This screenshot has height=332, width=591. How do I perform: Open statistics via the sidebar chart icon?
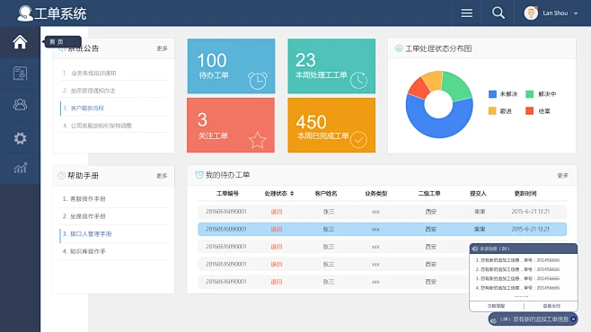point(20,168)
